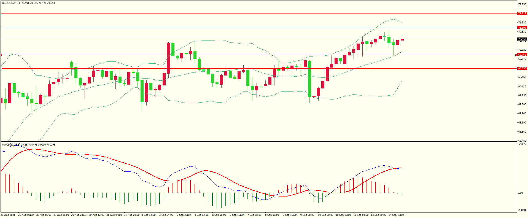Click the 8 Sep 00:00 time label
Screen dimensions: 528x218
272,215
